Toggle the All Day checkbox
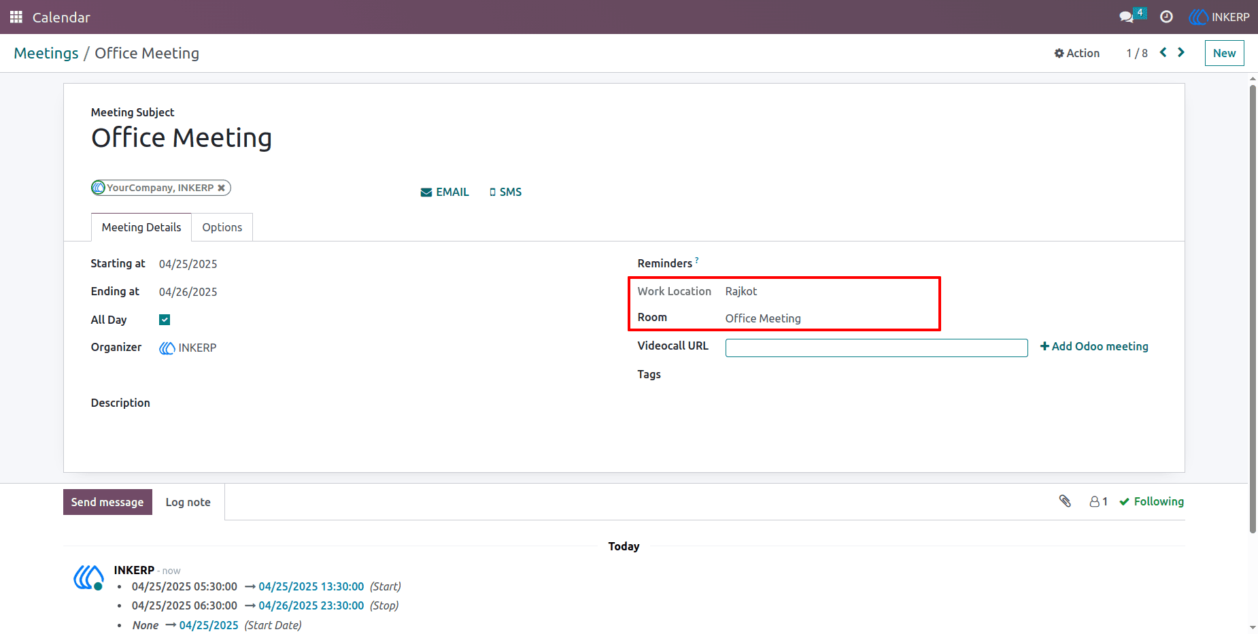This screenshot has width=1258, height=634. (x=165, y=320)
